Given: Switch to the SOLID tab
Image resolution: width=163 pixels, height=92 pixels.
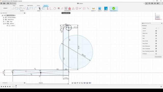Looking at the screenshot, I should tap(14, 6).
